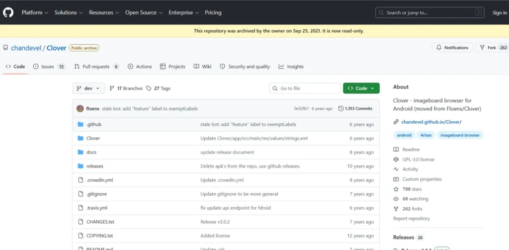Click the floens author avatar
This screenshot has height=250, width=509.
pyautogui.click(x=80, y=108)
